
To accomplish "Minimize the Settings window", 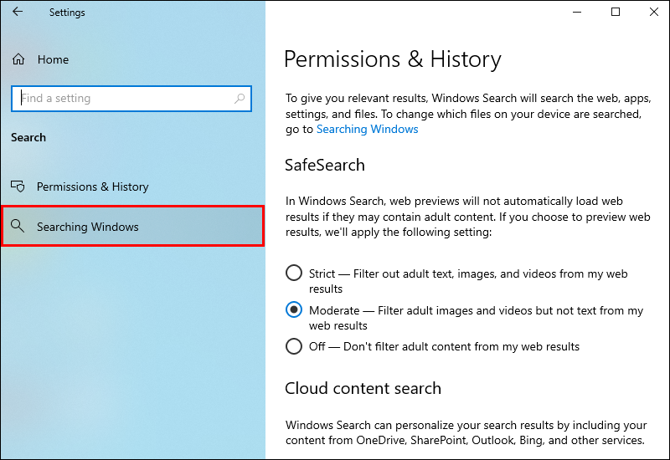I will [577, 13].
